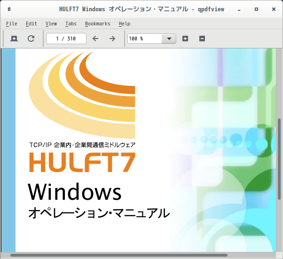Go to previous page with left arrow
Image resolution: width=283 pixels, height=259 pixels.
(95, 39)
